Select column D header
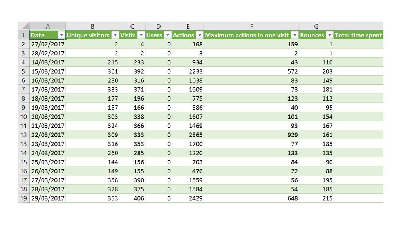Screen dimensions: 401x225 pyautogui.click(x=159, y=26)
